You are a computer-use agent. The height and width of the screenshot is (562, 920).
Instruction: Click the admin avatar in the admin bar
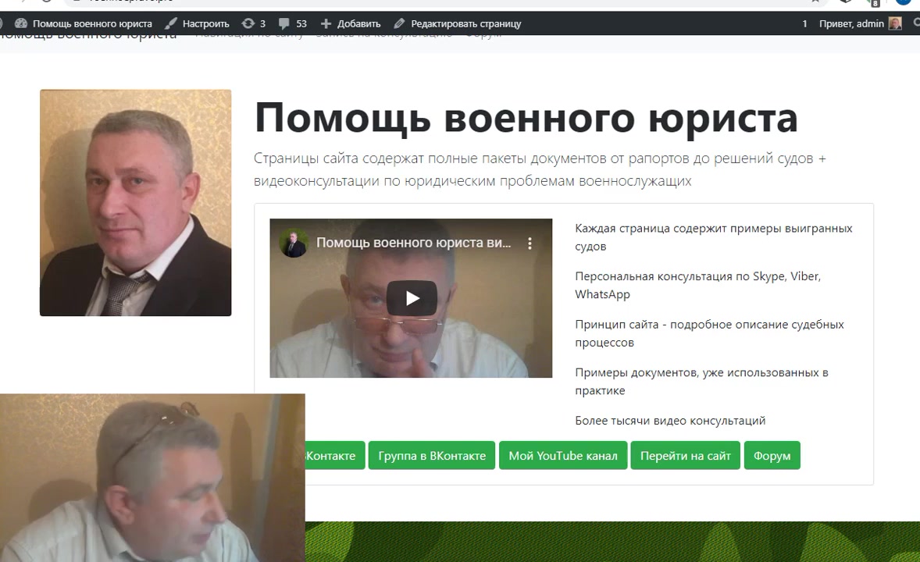[895, 23]
